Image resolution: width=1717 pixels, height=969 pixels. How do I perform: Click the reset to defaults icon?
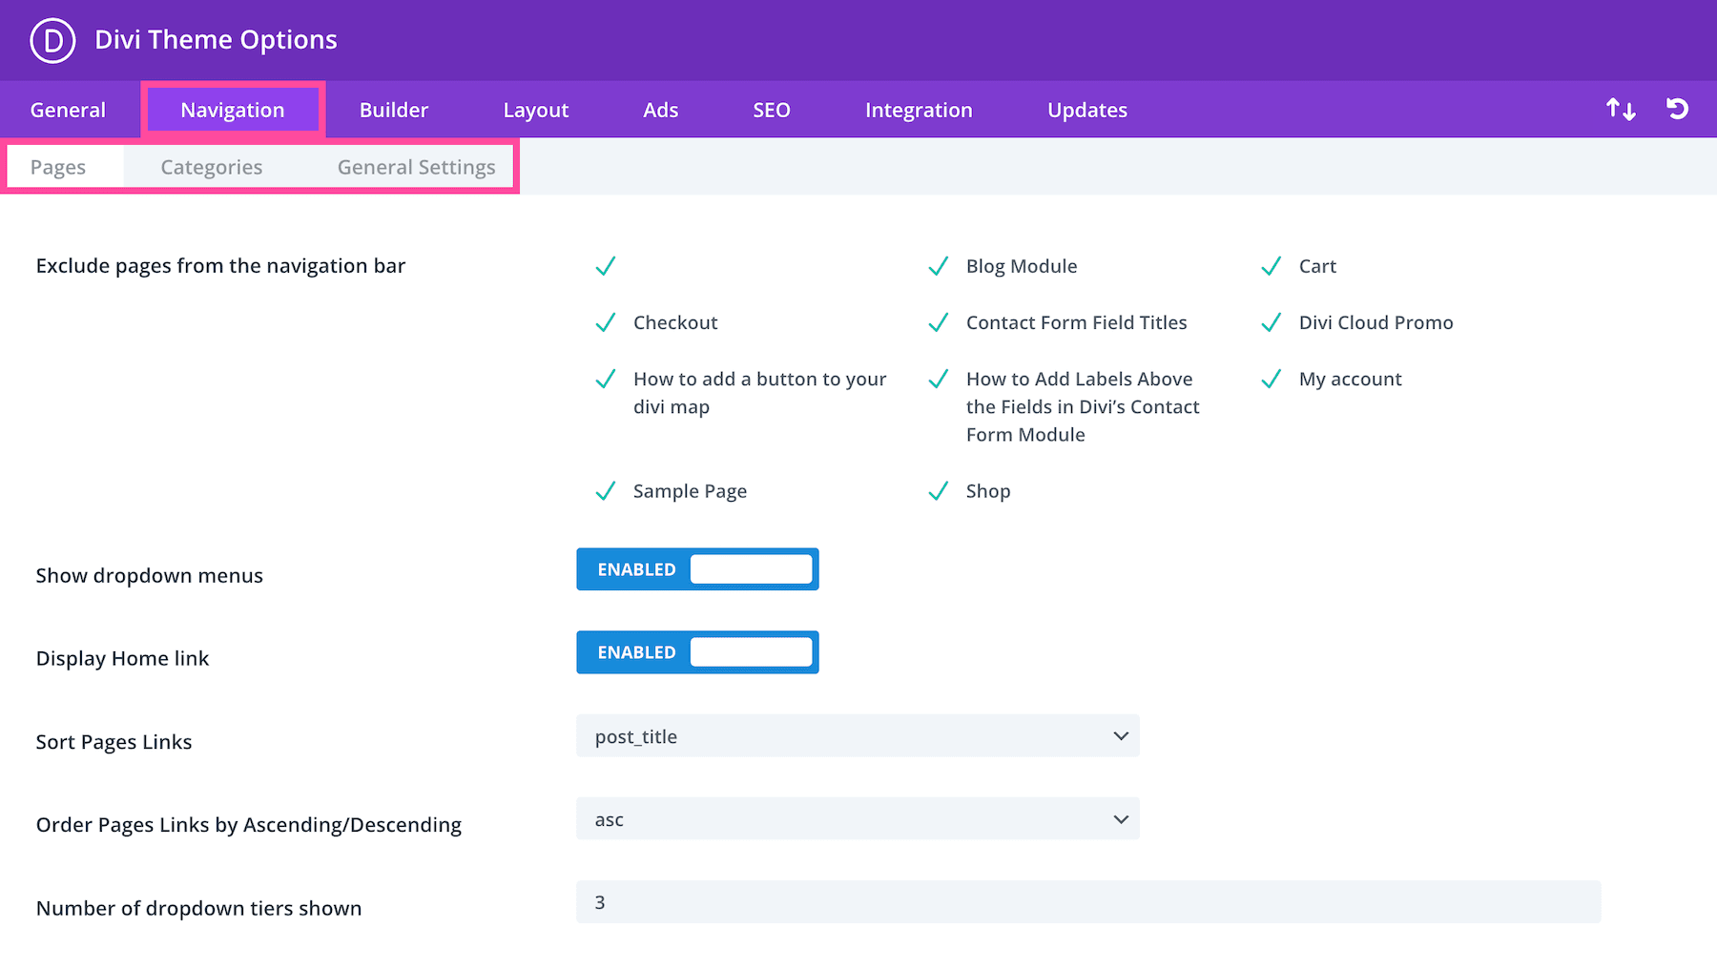1677,110
